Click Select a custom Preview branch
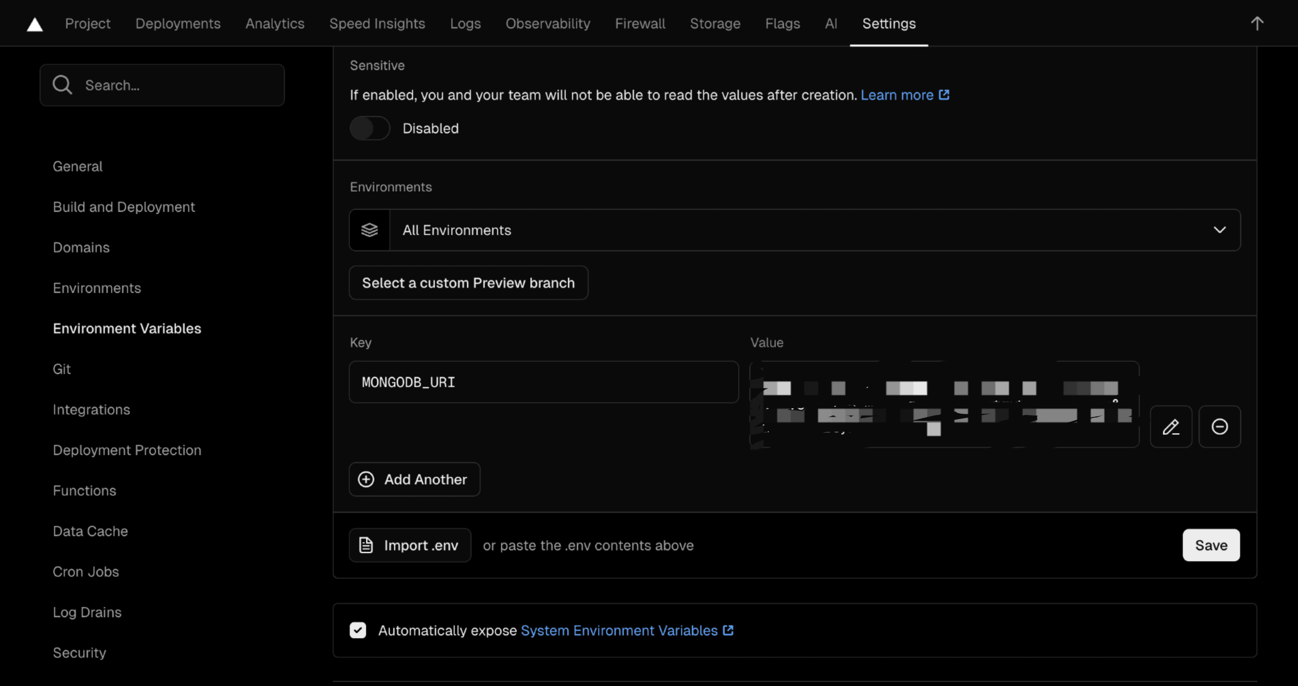Screen dimensions: 1298x686 click(x=468, y=283)
